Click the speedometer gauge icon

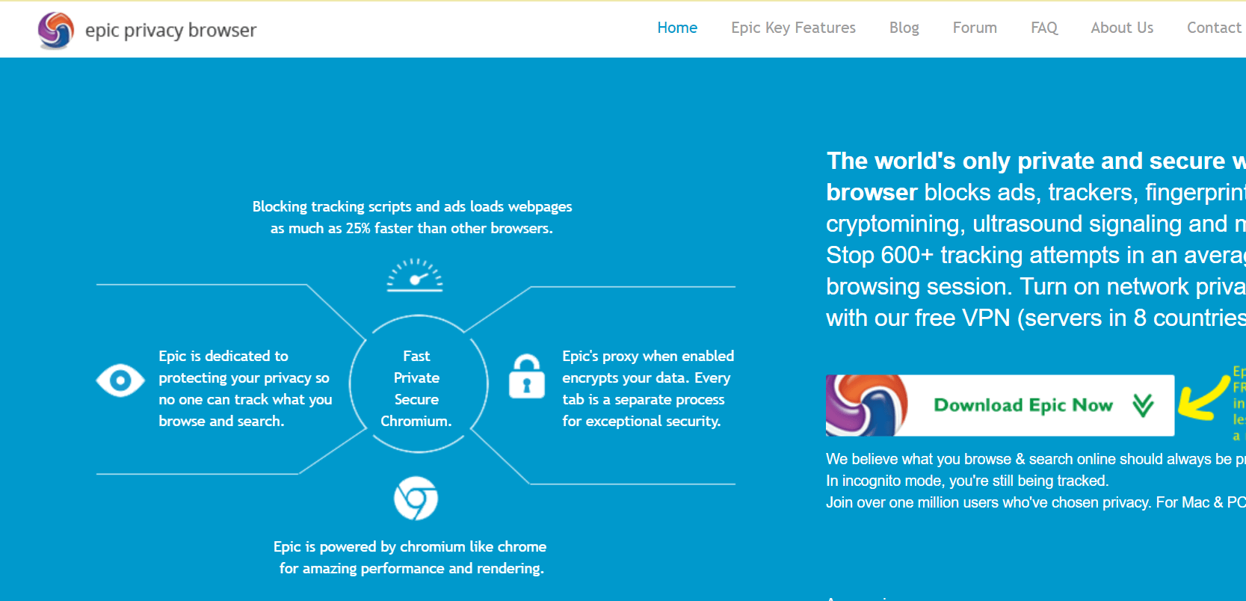click(x=415, y=275)
